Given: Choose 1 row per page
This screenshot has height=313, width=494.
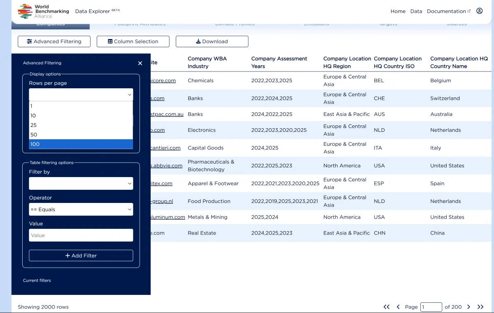Looking at the screenshot, I should (x=81, y=106).
